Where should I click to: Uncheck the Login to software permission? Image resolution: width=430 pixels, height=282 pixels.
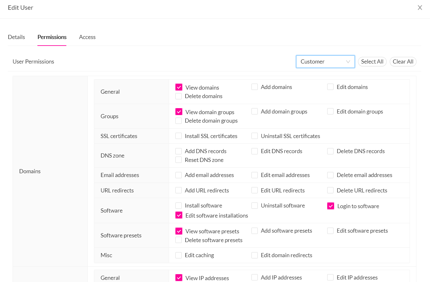[330, 206]
